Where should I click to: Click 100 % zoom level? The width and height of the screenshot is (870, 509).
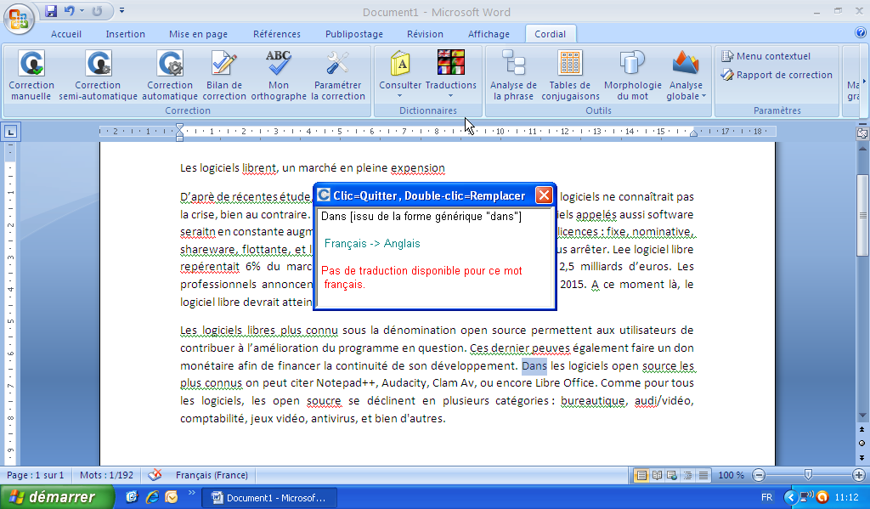(x=731, y=475)
